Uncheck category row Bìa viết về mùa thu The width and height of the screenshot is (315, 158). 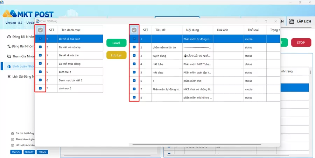40,55
